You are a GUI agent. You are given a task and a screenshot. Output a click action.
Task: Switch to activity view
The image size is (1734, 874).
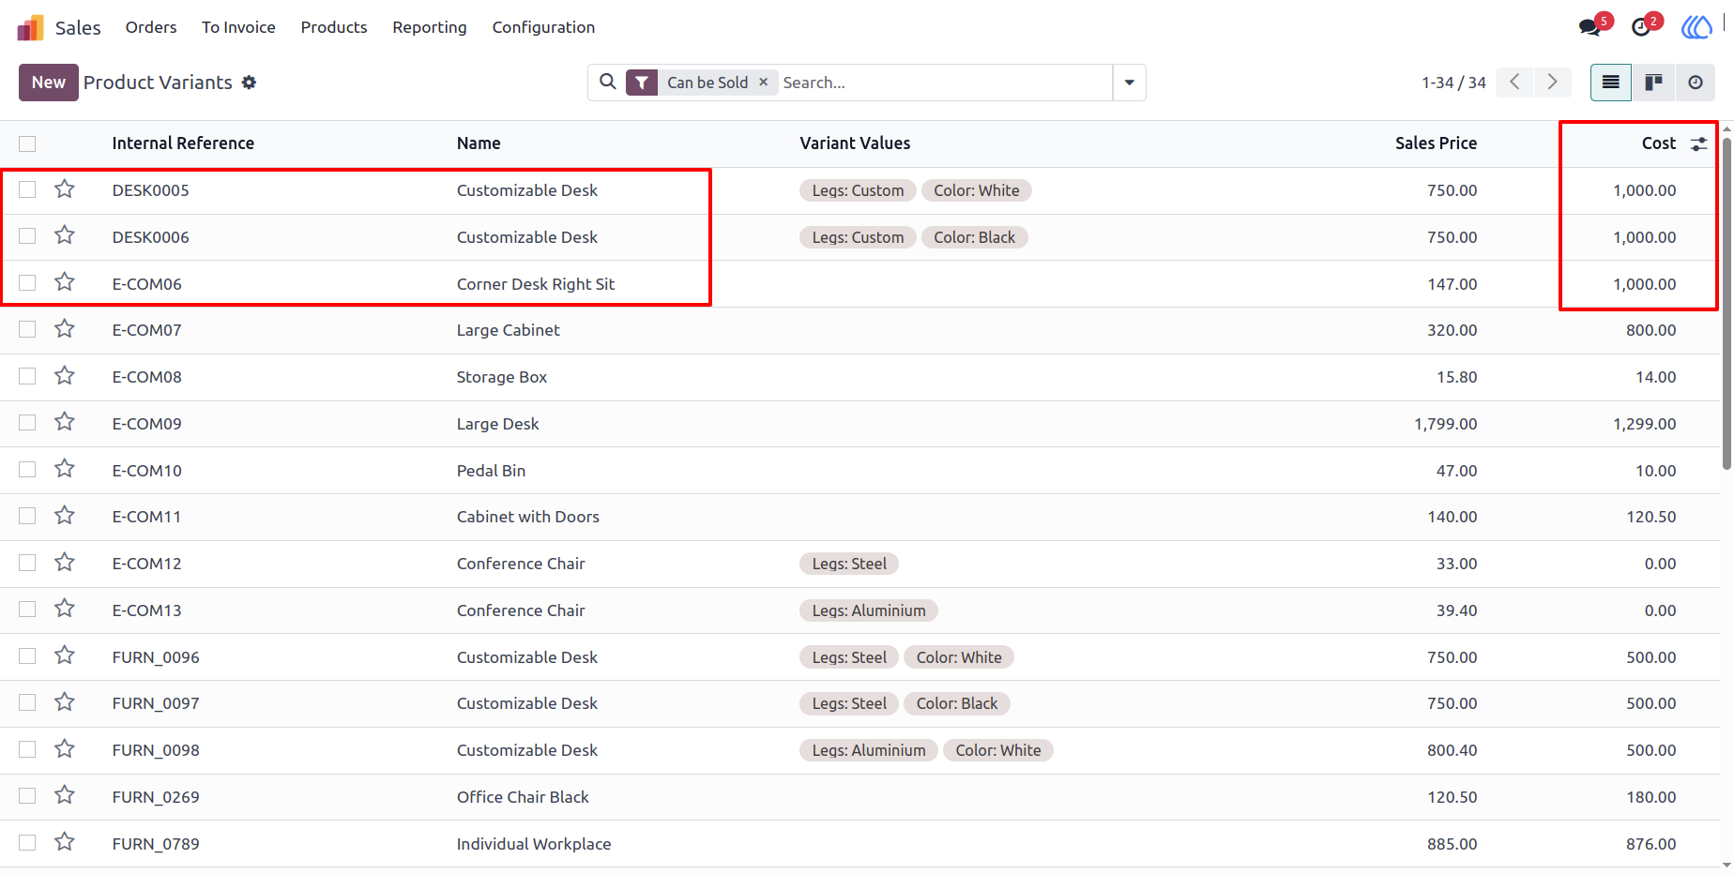1695,83
